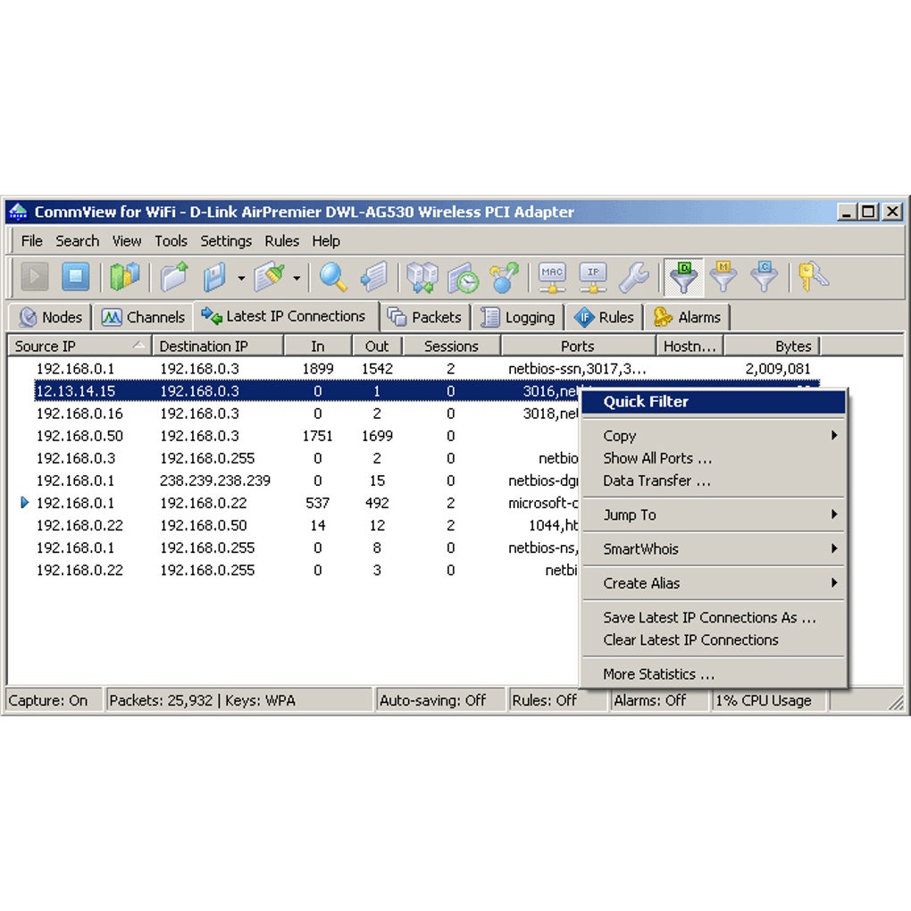Sort by Bytes column header
Viewport: 911px width, 911px height.
772,346
